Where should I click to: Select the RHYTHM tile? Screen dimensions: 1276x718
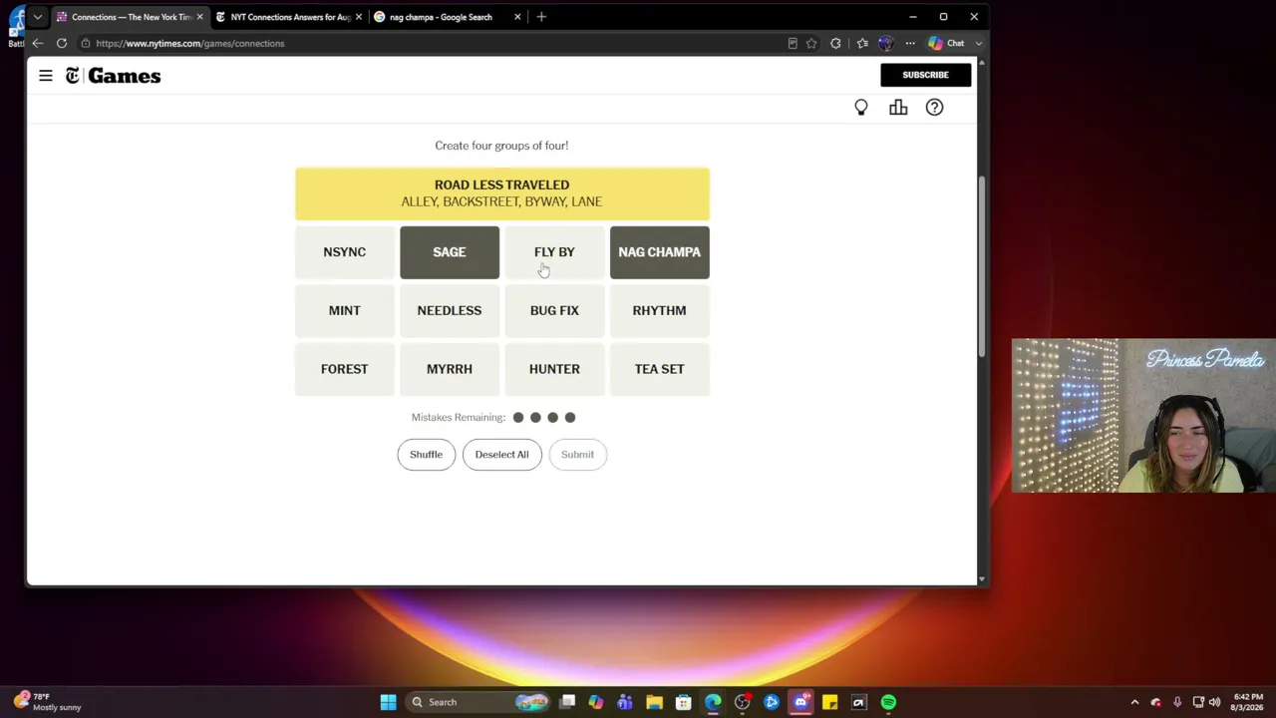click(x=660, y=311)
